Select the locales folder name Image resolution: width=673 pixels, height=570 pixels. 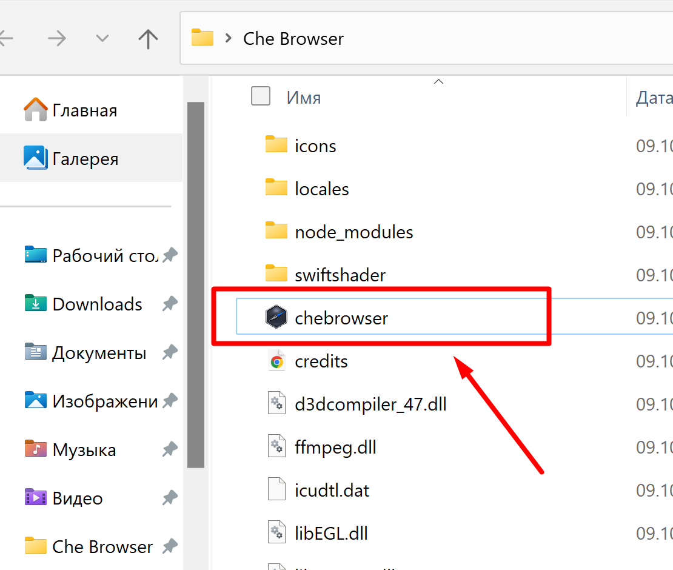(322, 189)
